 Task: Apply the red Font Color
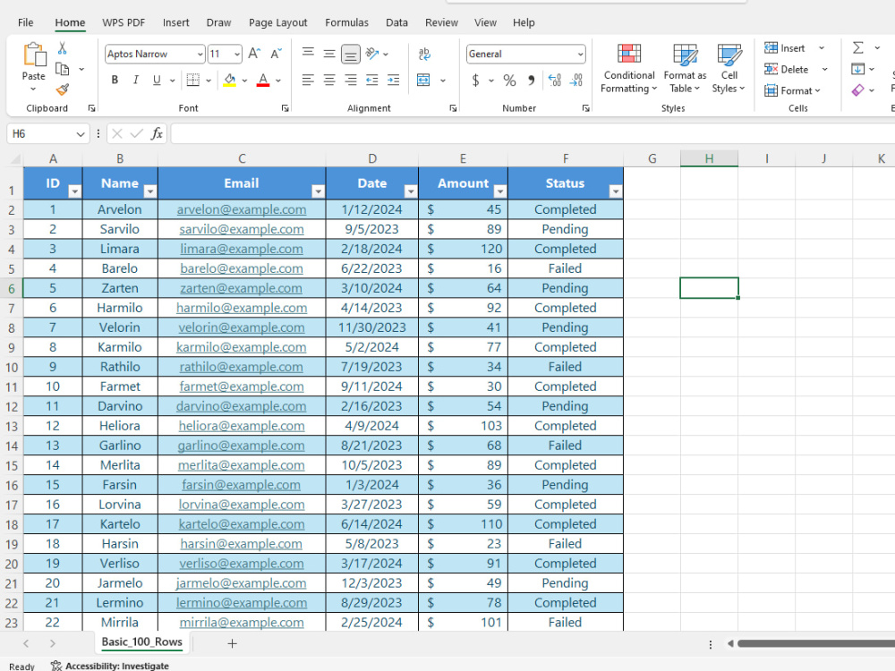coord(262,80)
